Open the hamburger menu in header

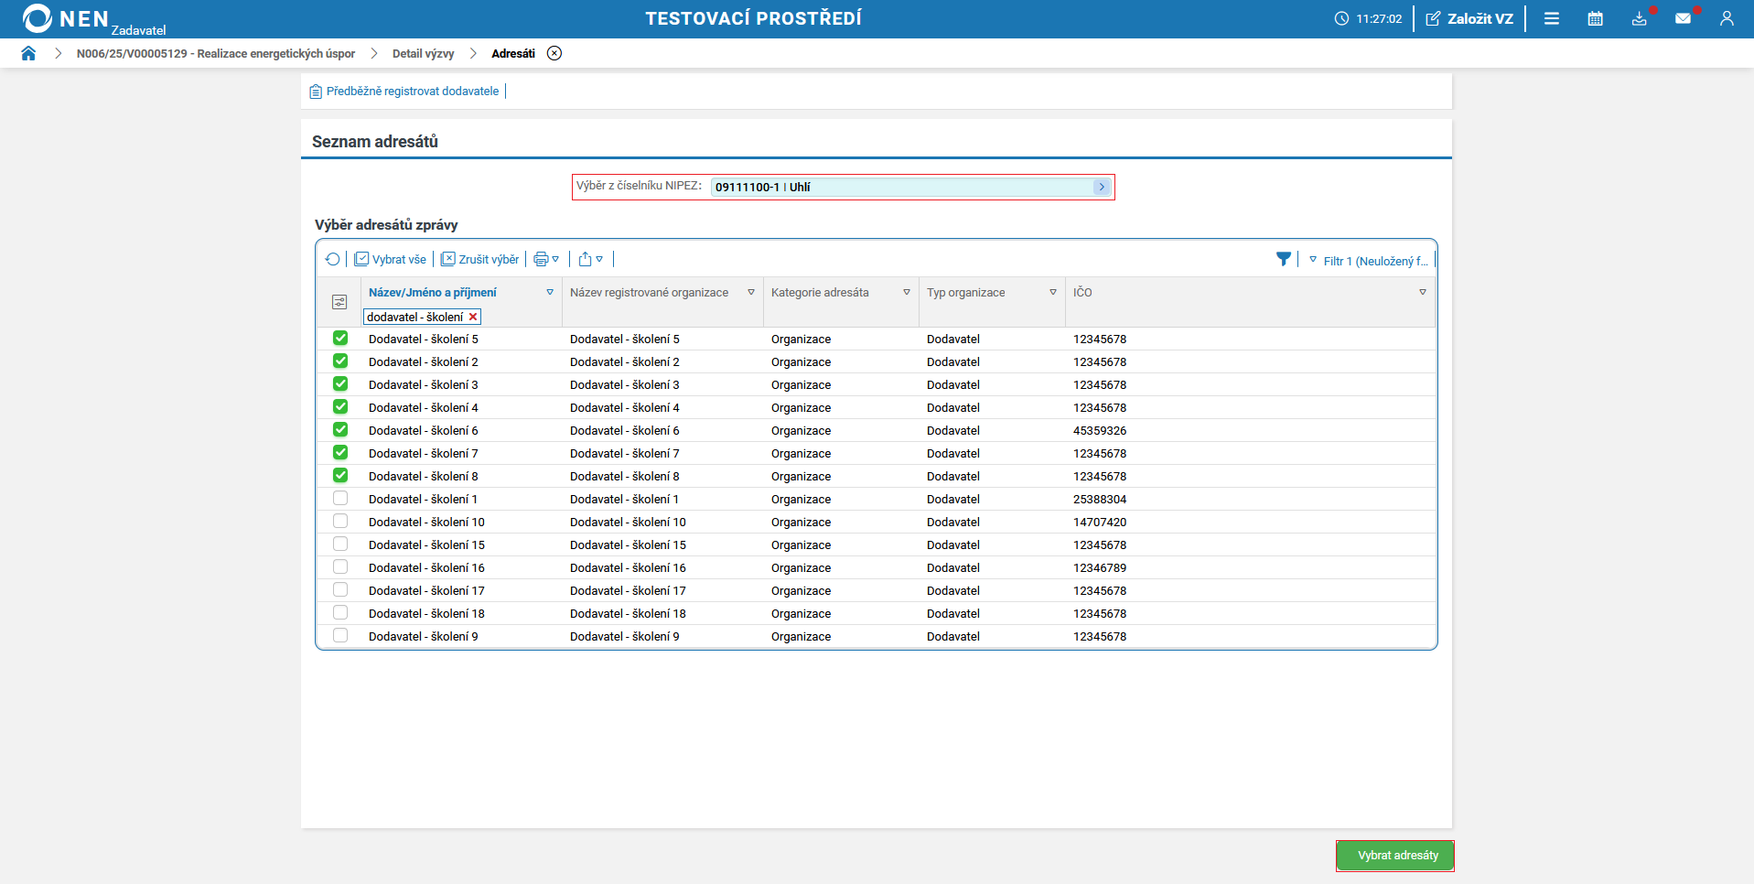[x=1551, y=18]
